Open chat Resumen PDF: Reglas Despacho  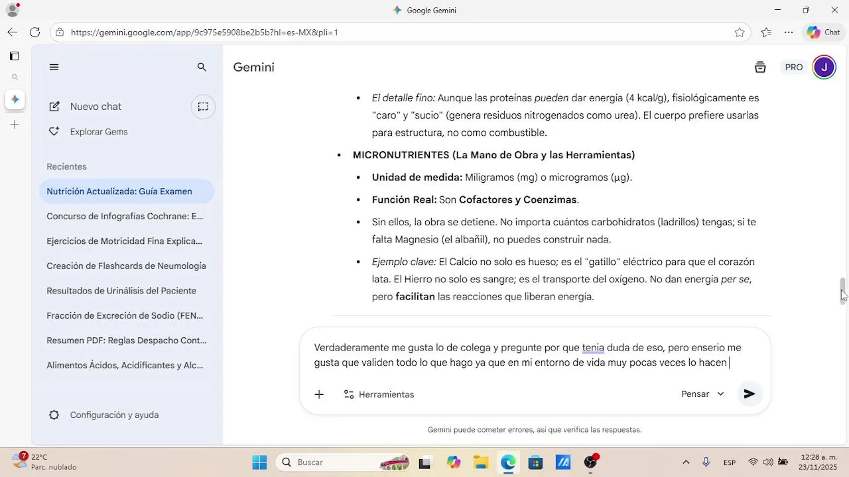(127, 341)
